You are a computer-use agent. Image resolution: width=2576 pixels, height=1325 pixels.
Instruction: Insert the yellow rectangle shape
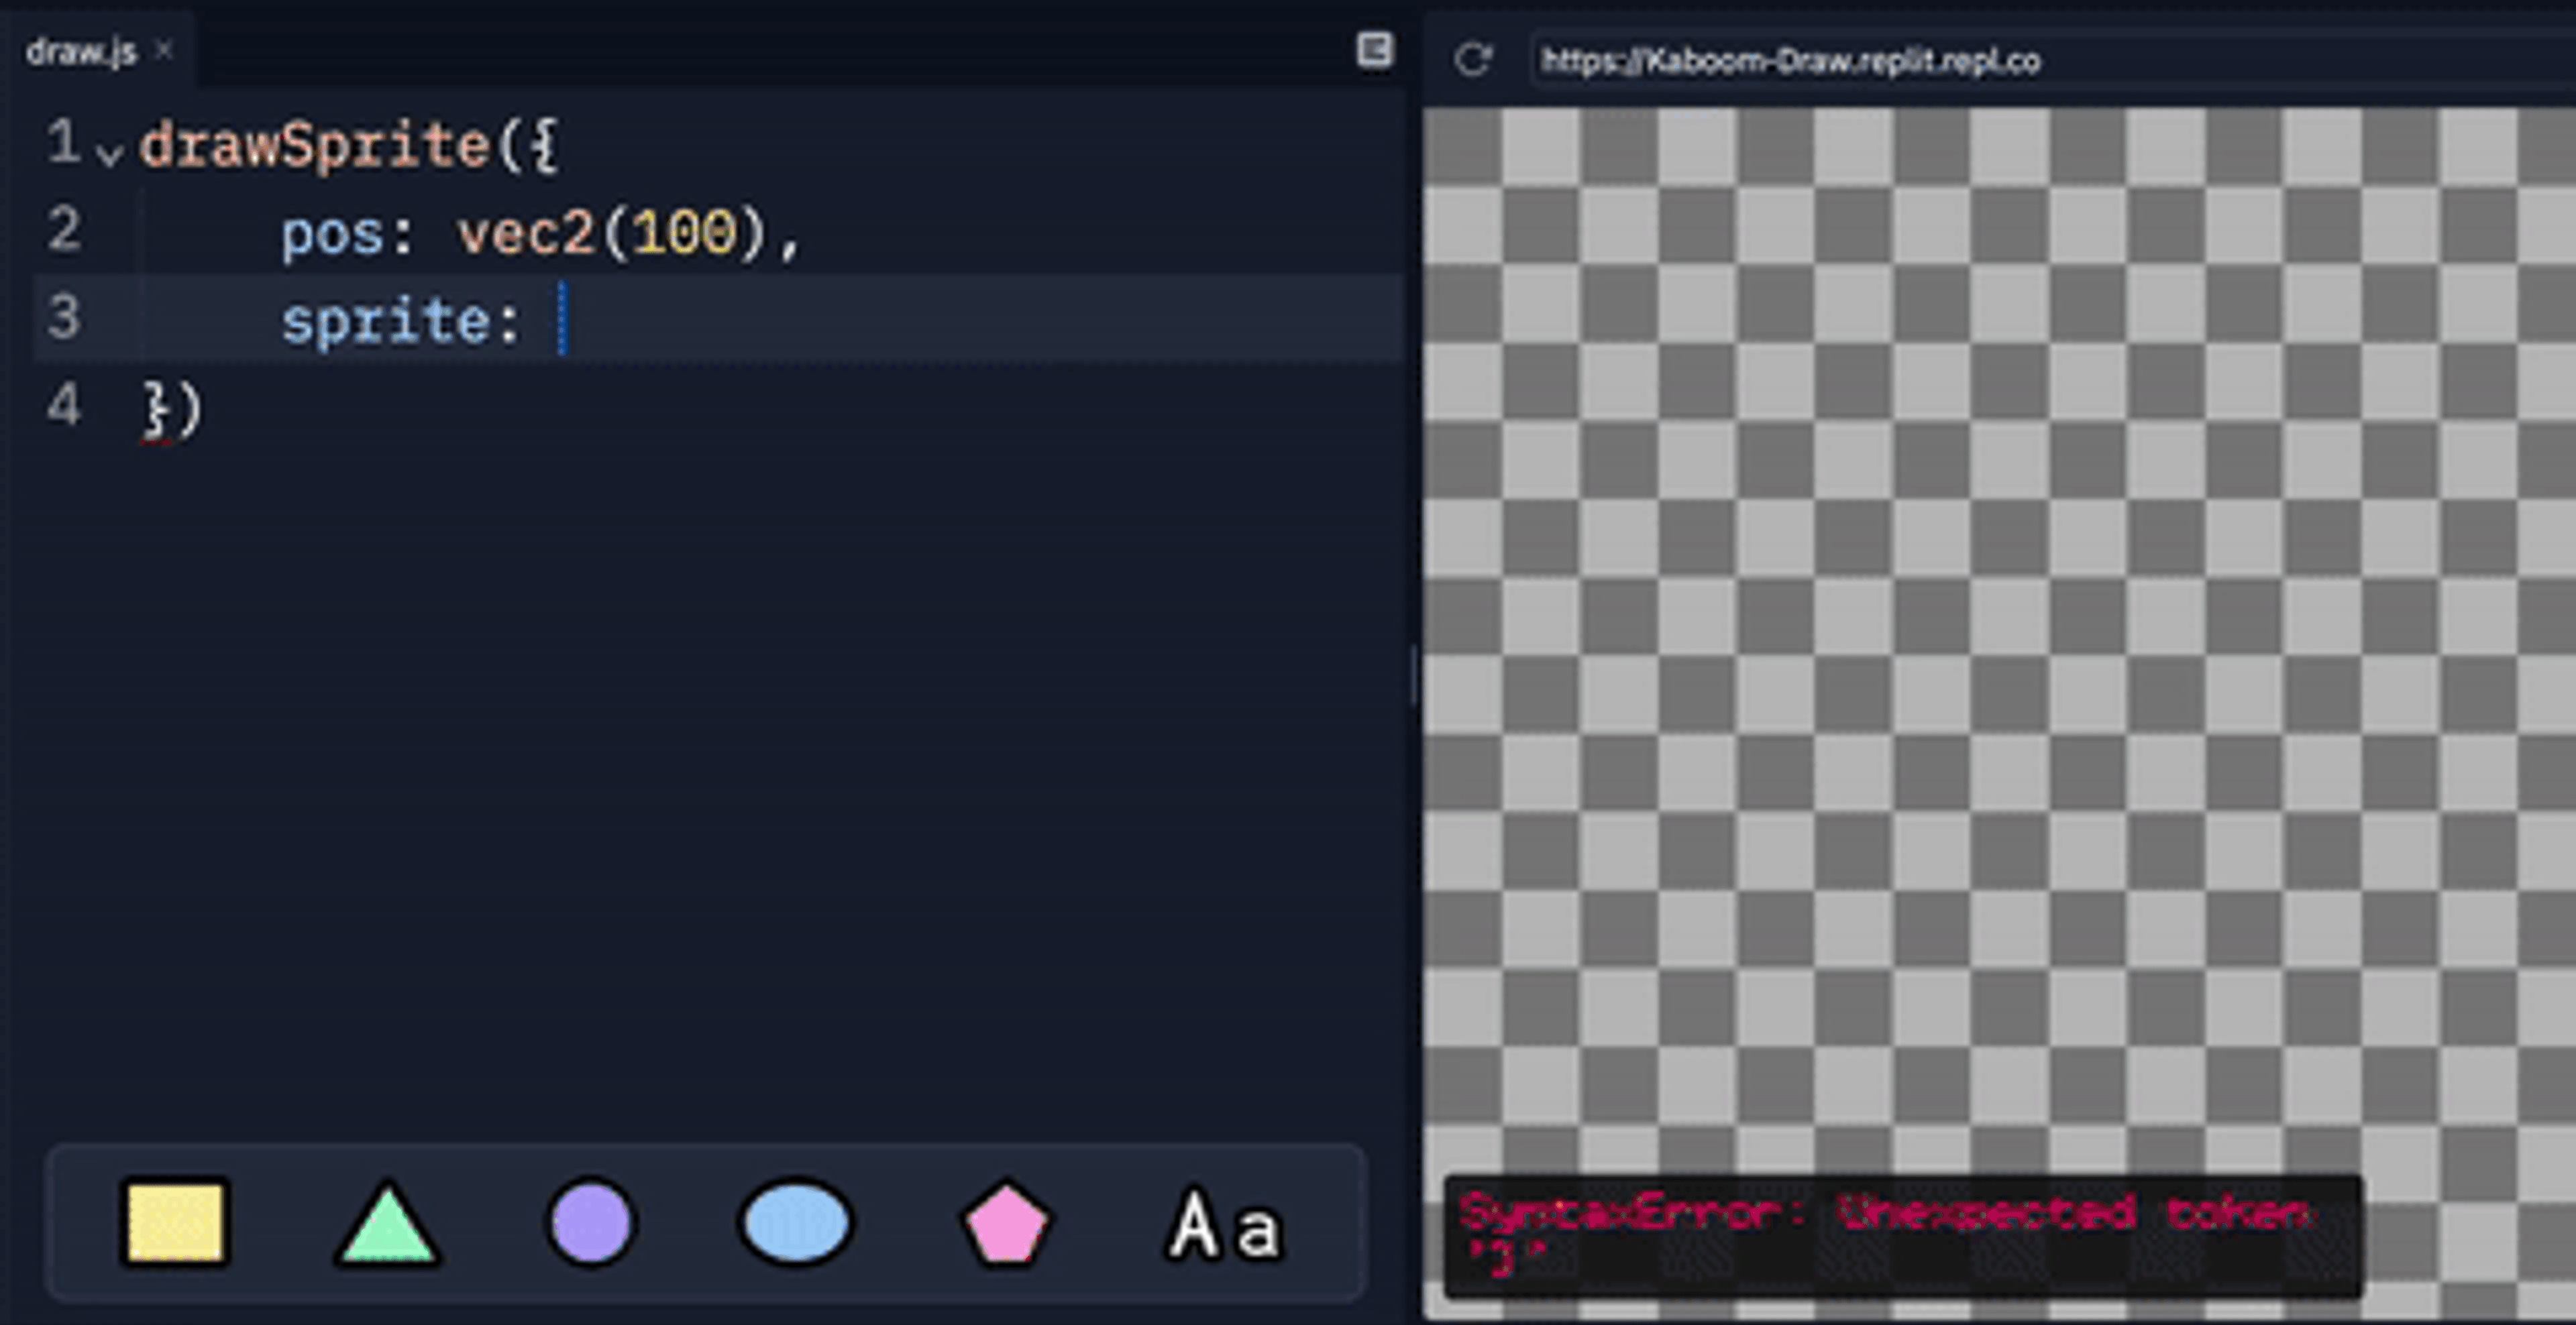click(175, 1223)
